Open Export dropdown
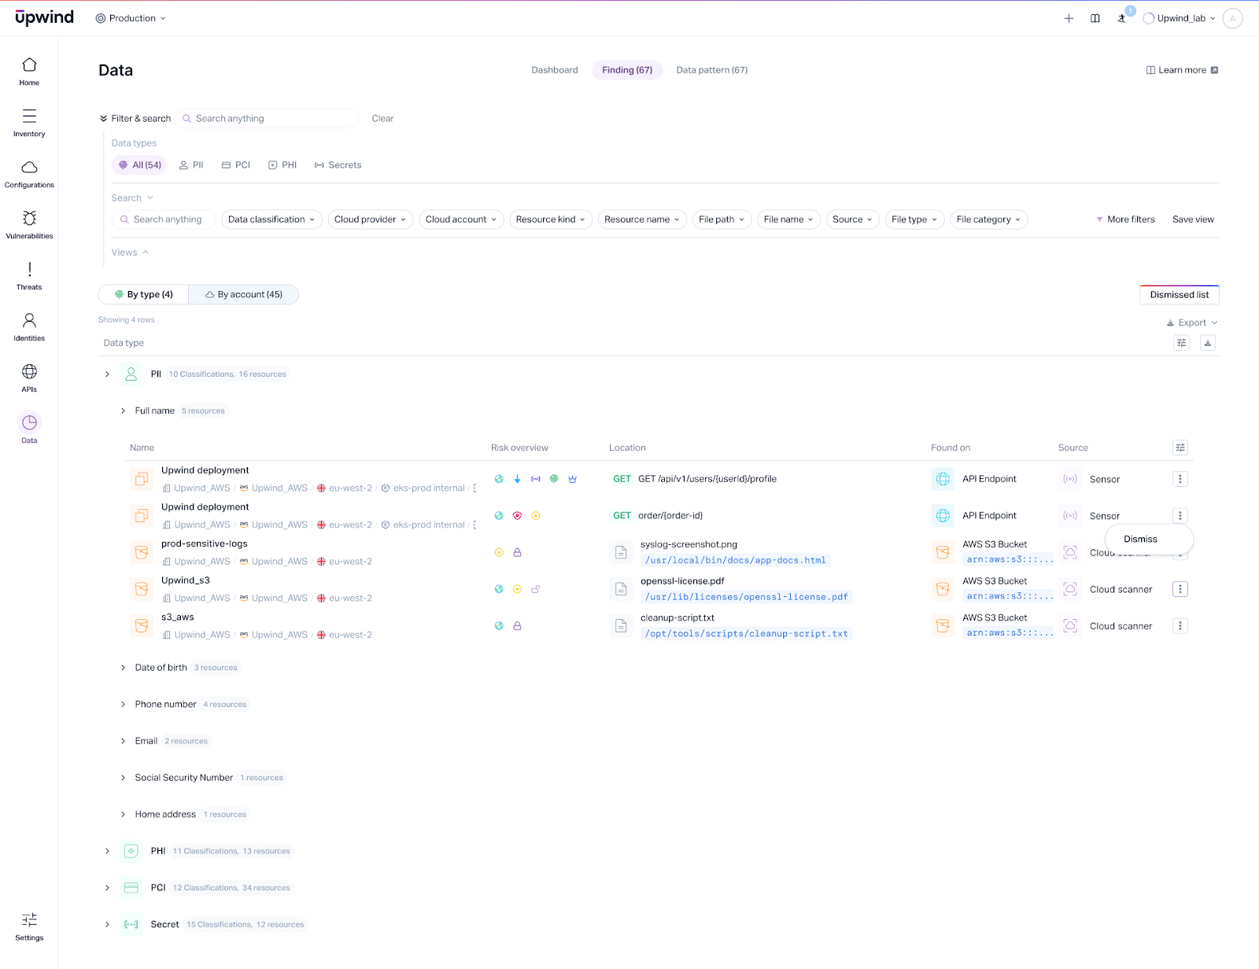This screenshot has width=1259, height=969. pyautogui.click(x=1192, y=322)
